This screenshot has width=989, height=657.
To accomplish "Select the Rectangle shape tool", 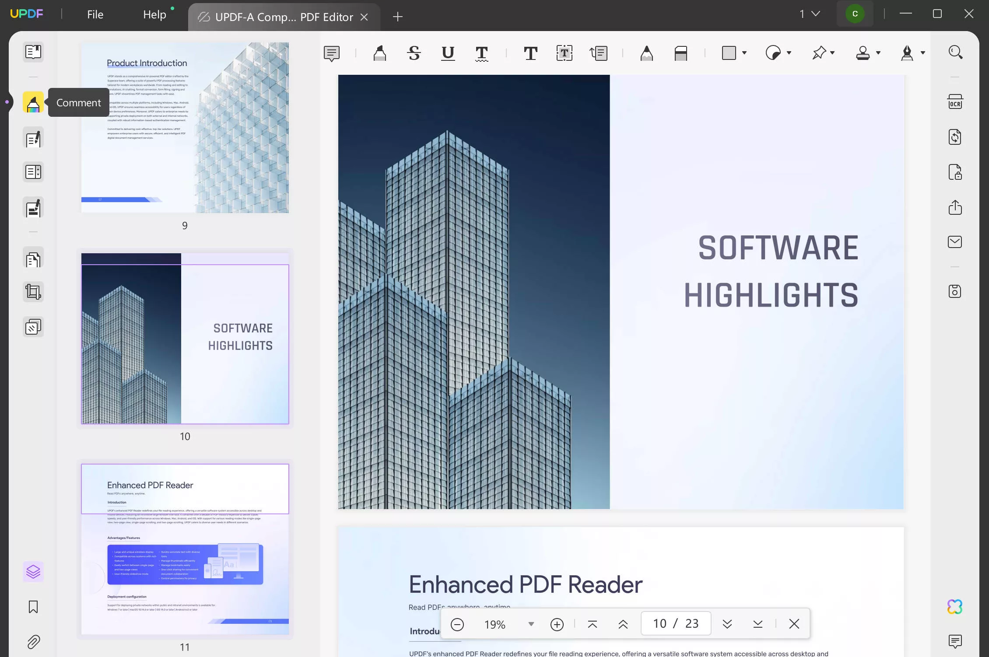I will pyautogui.click(x=729, y=53).
